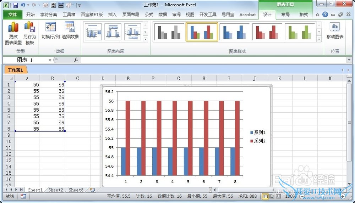Go to first sheet navigation arrow
The width and height of the screenshot is (355, 203).
(x=6, y=190)
